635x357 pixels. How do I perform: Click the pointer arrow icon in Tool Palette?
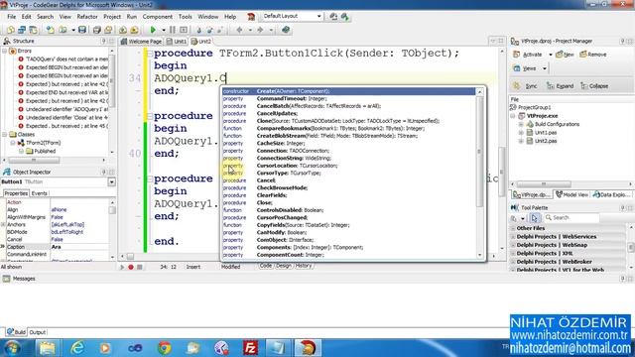coord(534,218)
